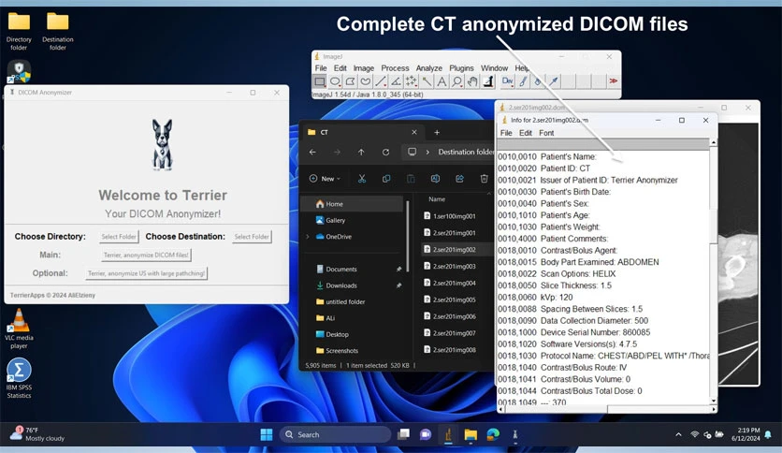Click the Rename icon in File Explorer
Screen dimensions: 782x453
(x=435, y=179)
